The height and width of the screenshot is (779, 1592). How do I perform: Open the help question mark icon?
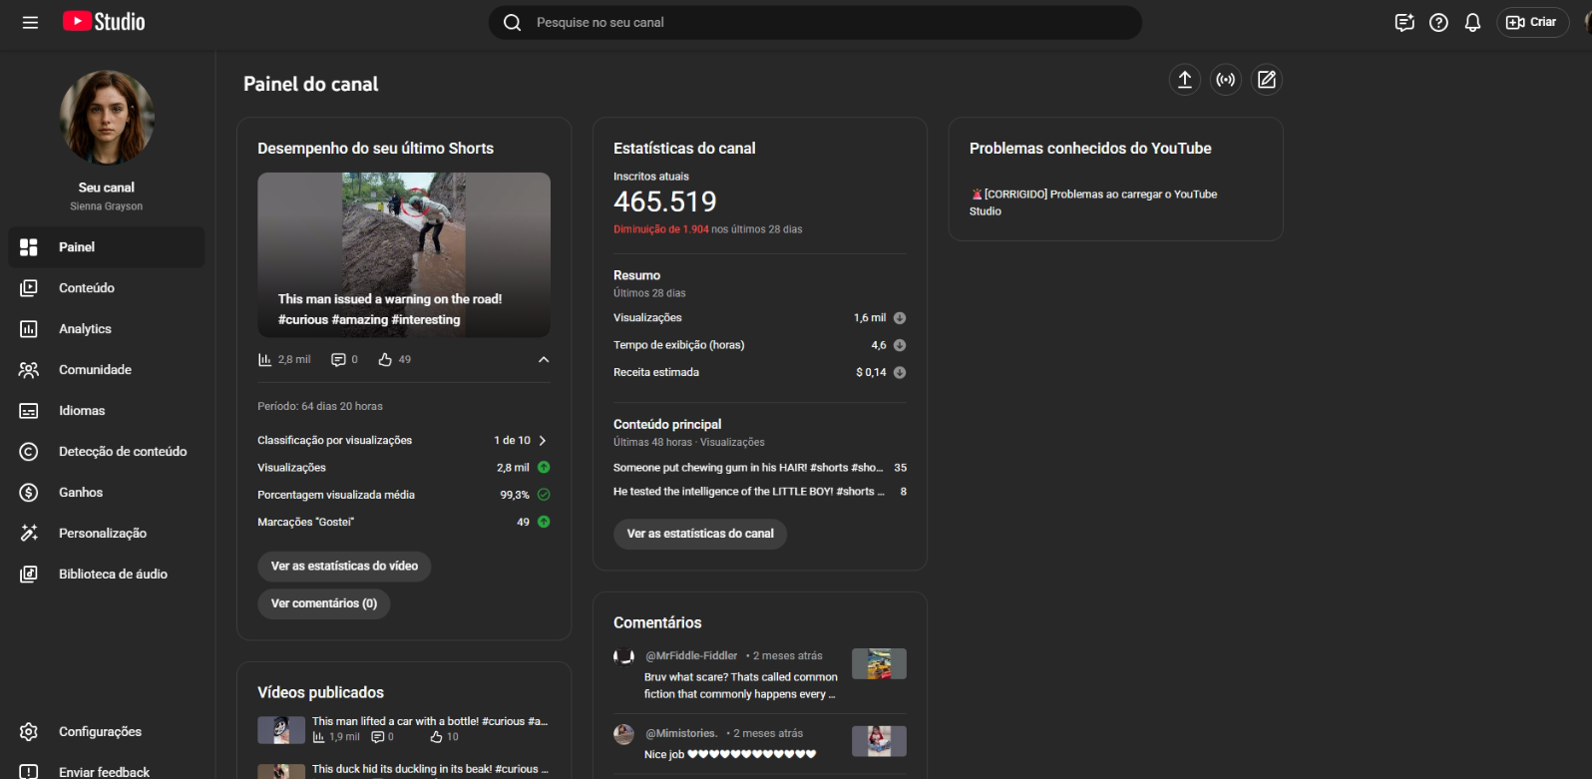1438,22
